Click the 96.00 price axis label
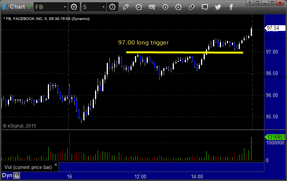Image resolution: width=287 pixels, height=181 pixels. pyautogui.click(x=272, y=95)
